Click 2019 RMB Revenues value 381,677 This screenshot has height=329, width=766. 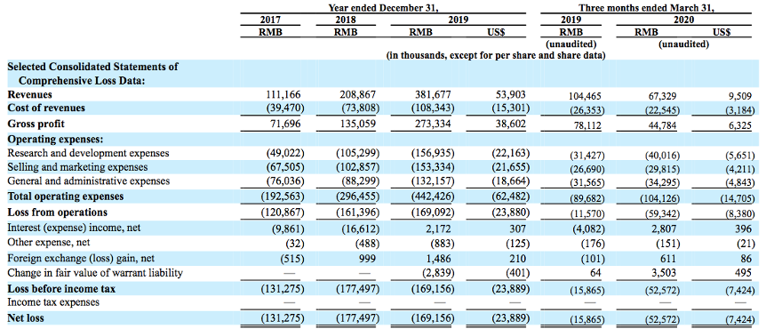pos(434,94)
